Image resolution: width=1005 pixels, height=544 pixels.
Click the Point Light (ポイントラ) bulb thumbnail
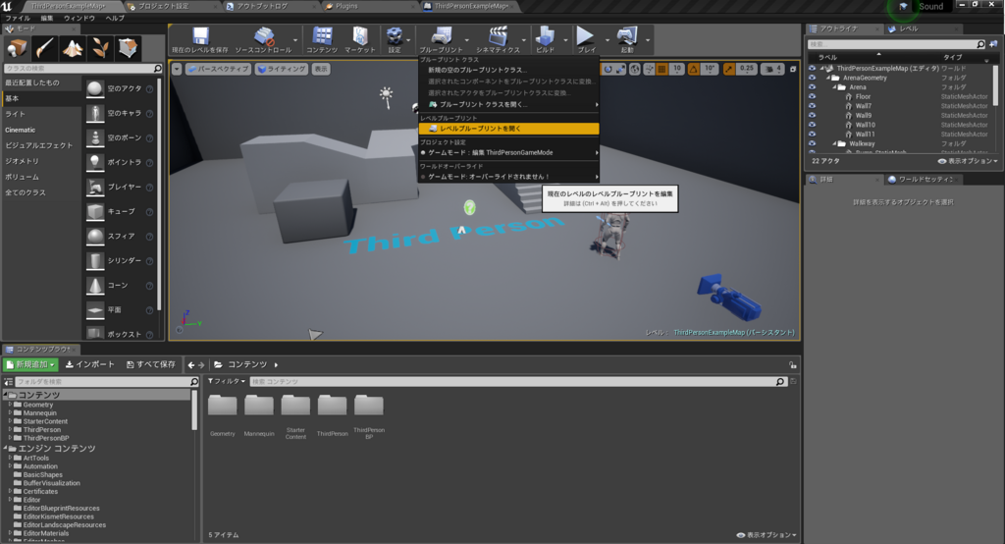[95, 162]
